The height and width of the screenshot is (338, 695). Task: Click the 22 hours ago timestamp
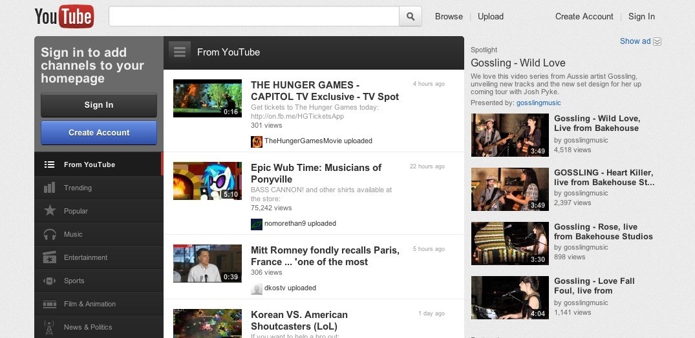click(427, 166)
